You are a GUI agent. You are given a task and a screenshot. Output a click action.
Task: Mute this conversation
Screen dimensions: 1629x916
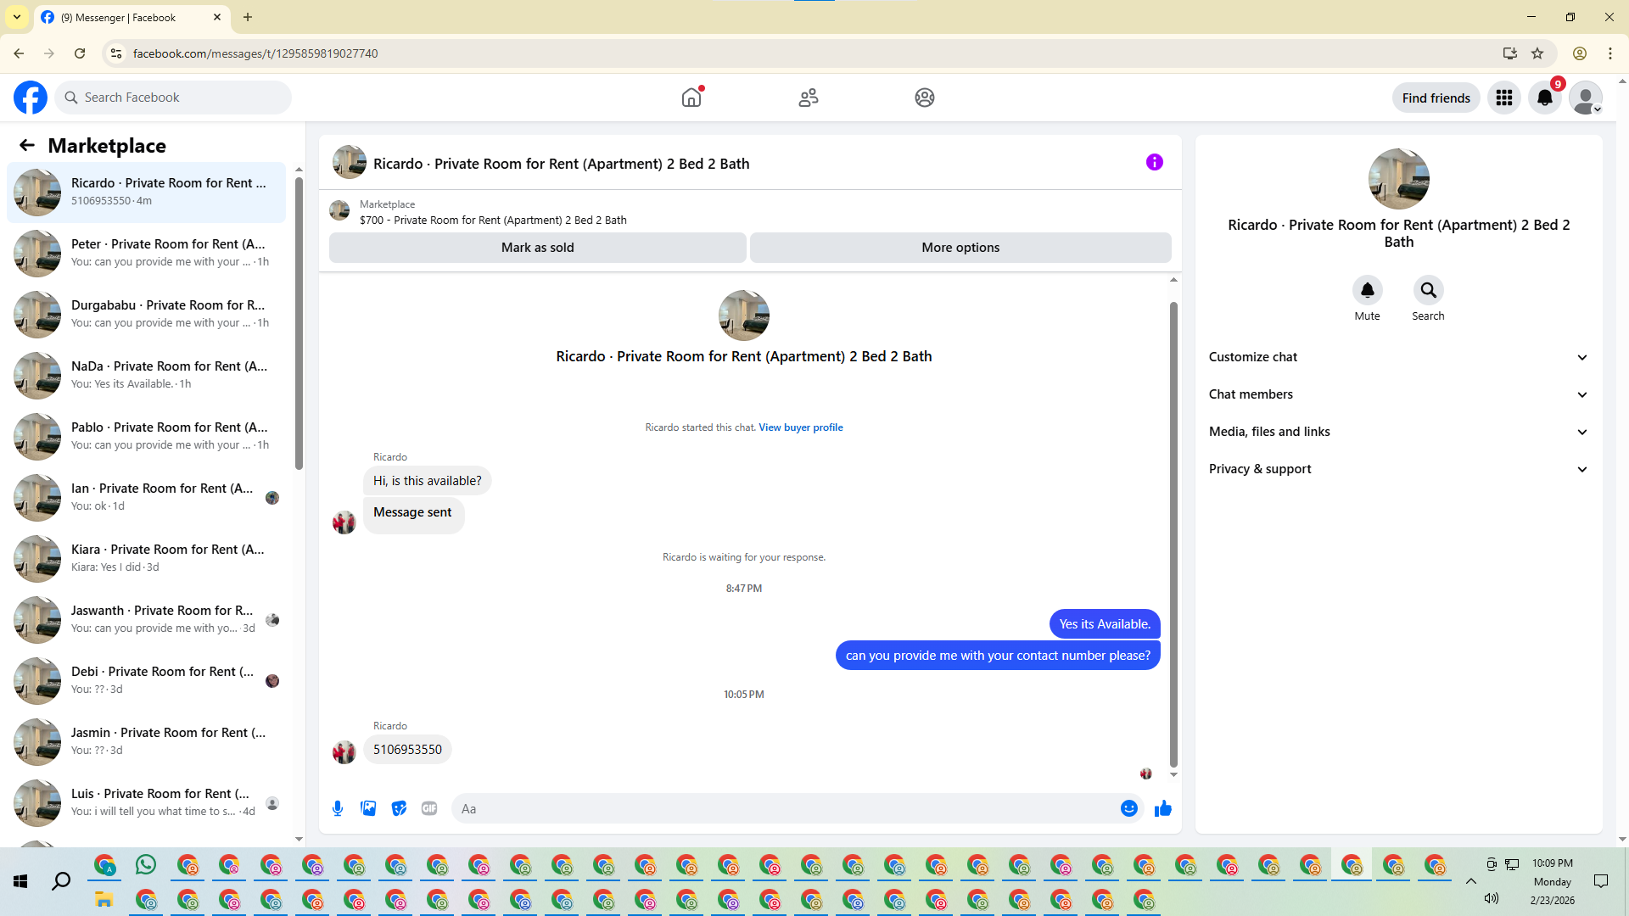coord(1367,291)
